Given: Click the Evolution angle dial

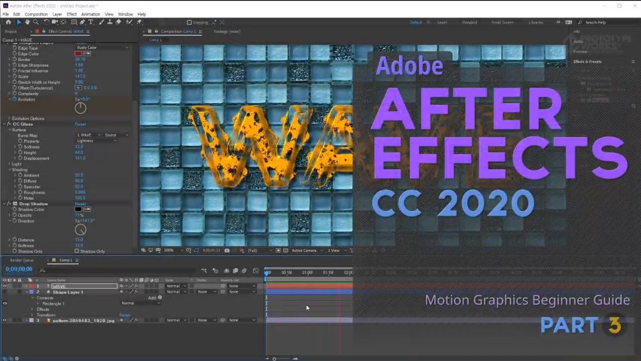Looking at the screenshot, I should [80, 108].
